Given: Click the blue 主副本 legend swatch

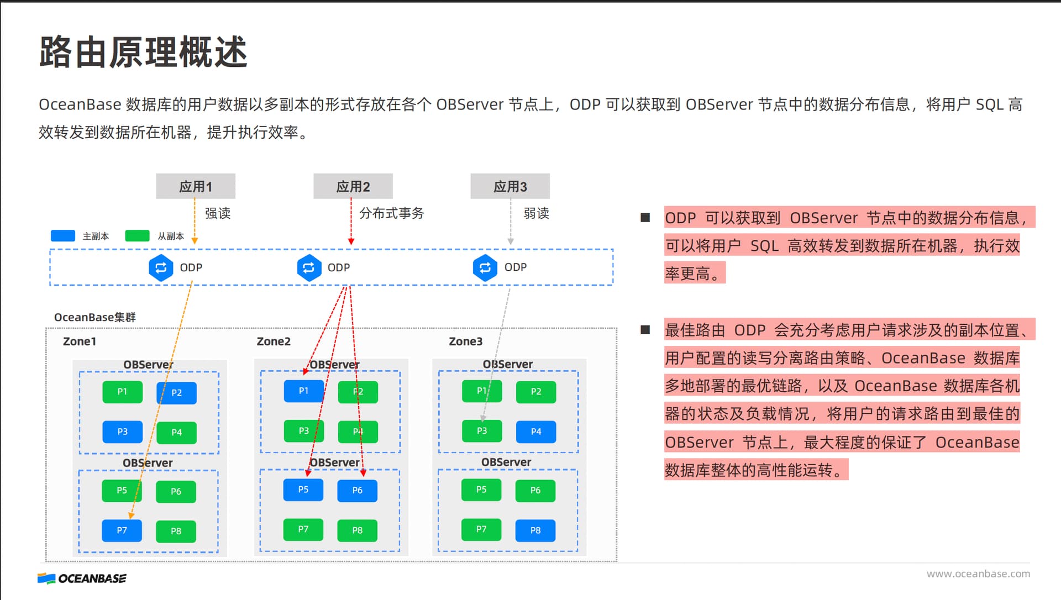Looking at the screenshot, I should (63, 236).
